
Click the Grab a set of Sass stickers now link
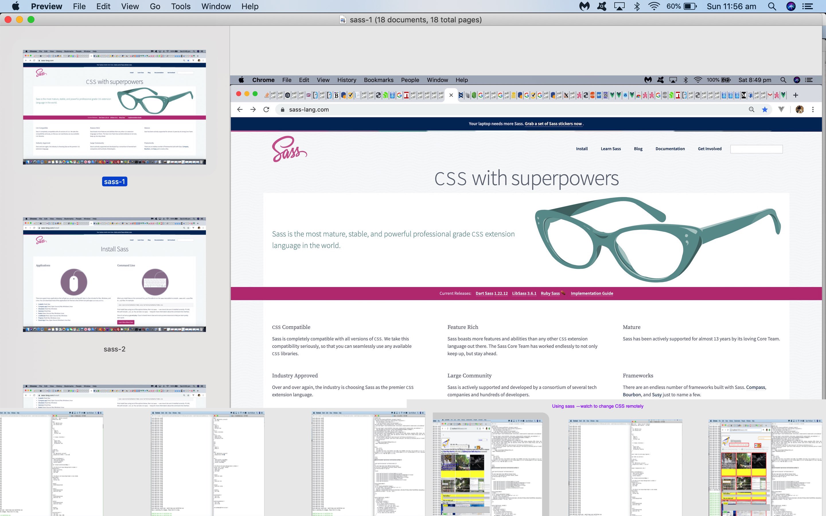tap(553, 124)
